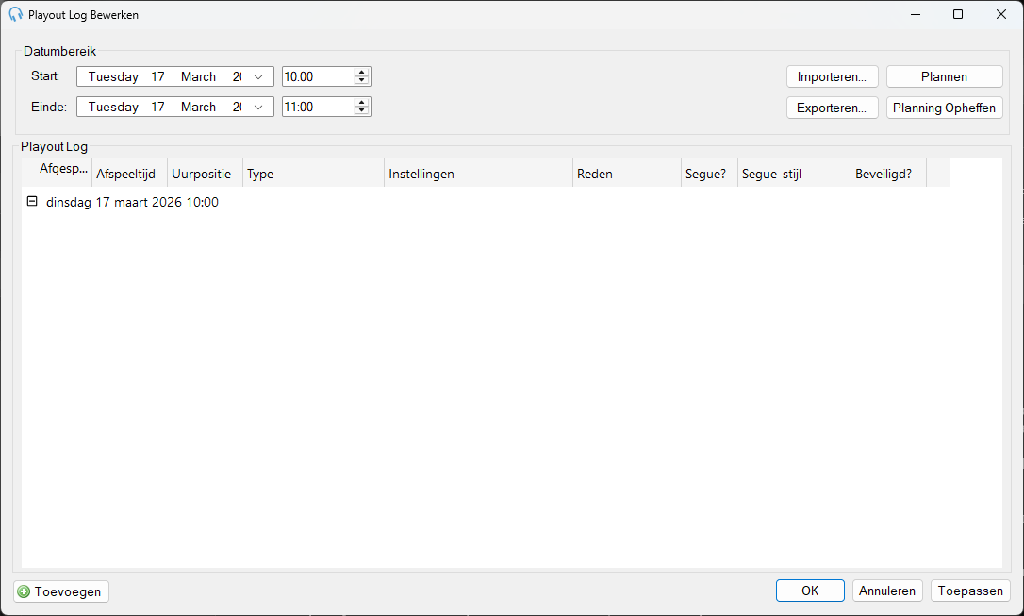The width and height of the screenshot is (1024, 616).
Task: Increase Start time with up arrow
Action: [x=362, y=73]
